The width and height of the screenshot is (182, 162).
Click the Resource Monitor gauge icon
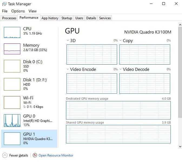coord(35,155)
